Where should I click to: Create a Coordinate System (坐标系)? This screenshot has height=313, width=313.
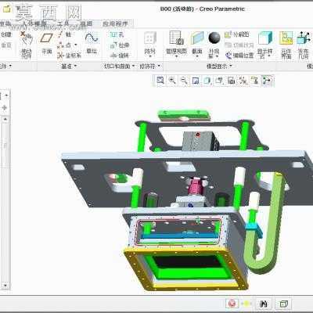pyautogui.click(x=69, y=56)
